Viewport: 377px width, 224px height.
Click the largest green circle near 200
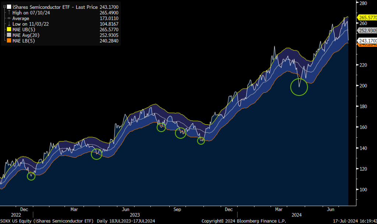pyautogui.click(x=299, y=87)
